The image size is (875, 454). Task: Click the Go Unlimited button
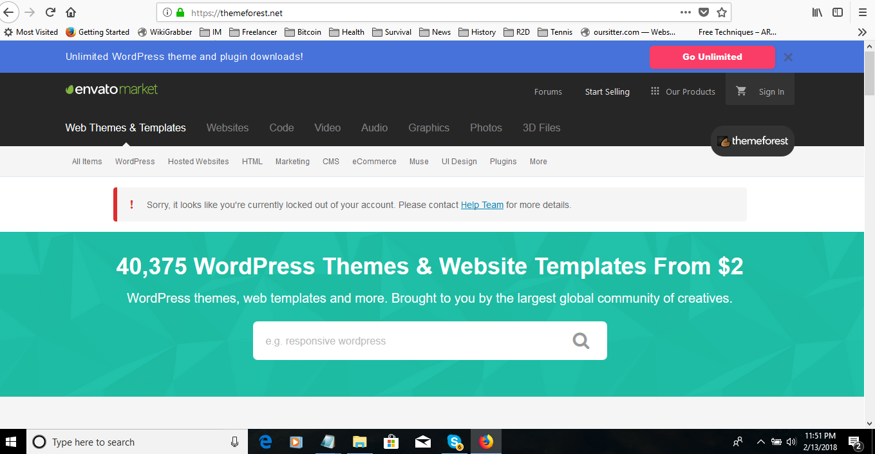(712, 57)
